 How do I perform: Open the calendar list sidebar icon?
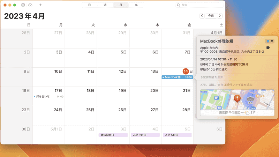[x=23, y=5]
